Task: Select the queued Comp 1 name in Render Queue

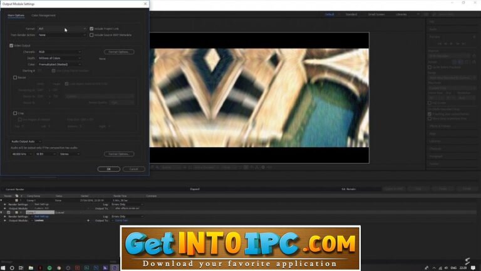Action: click(40, 212)
